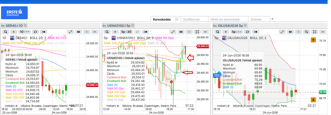Viewport: 331px width, 115px height.
Task: Click the CFD badge icon next to OILUSAUG26
Action: click(x=224, y=38)
